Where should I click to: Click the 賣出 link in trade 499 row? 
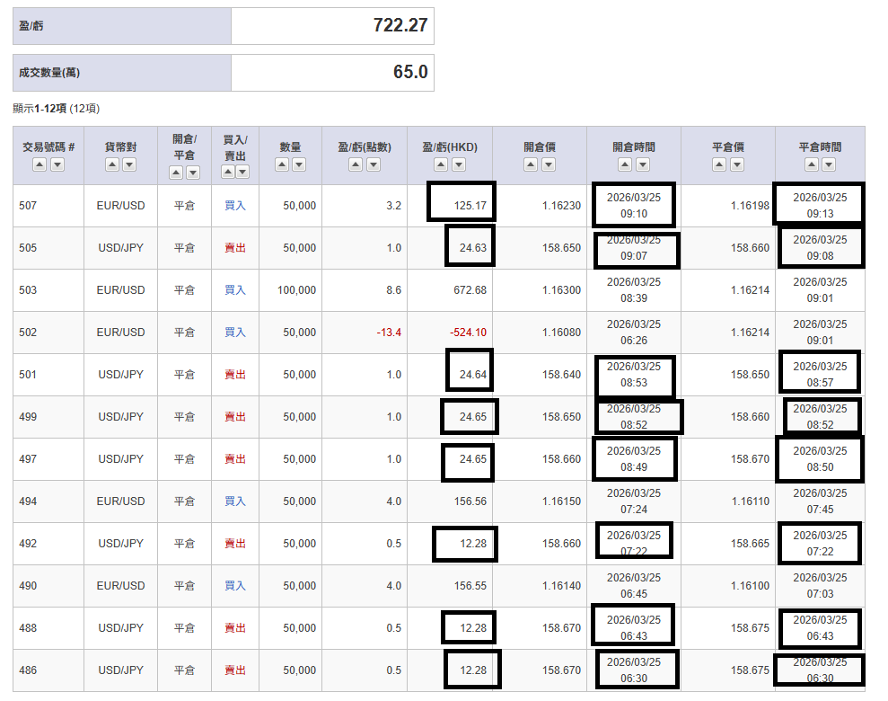click(x=235, y=416)
